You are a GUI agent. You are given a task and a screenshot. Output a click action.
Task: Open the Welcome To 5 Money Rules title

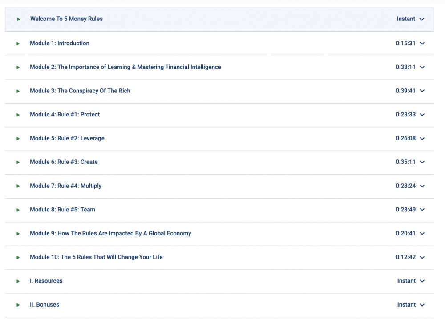(66, 19)
